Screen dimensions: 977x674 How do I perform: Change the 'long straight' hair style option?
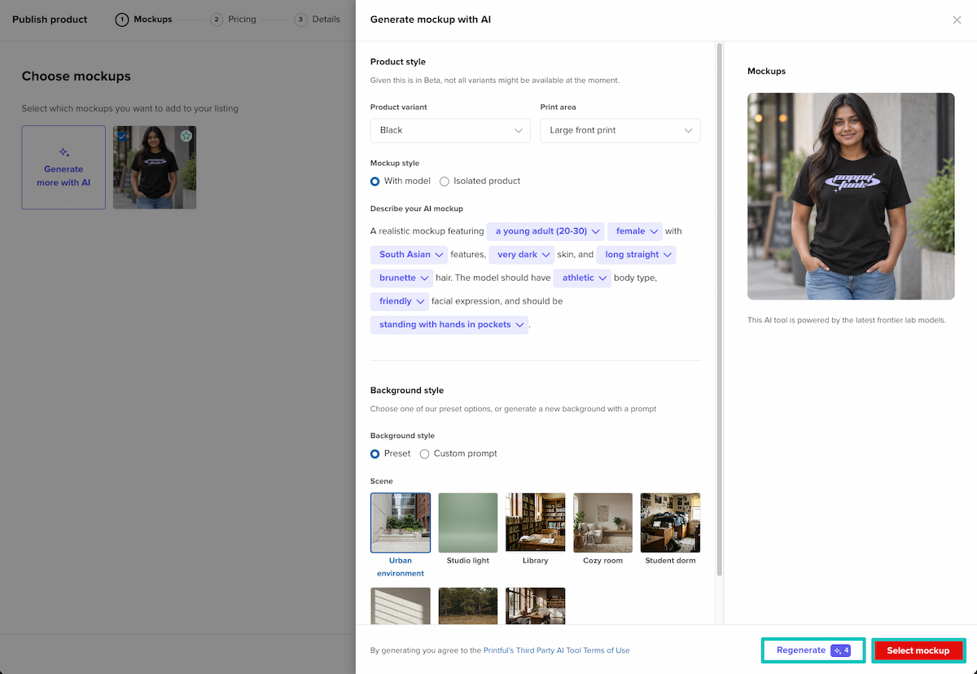(x=636, y=255)
